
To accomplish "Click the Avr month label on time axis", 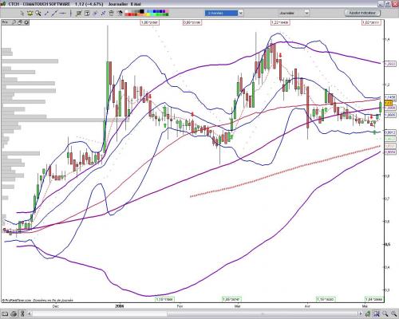I will [307, 306].
